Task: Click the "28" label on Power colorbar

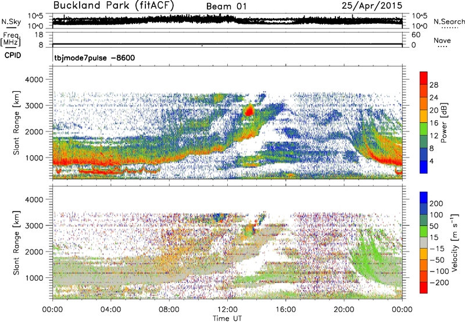Action: [434, 85]
